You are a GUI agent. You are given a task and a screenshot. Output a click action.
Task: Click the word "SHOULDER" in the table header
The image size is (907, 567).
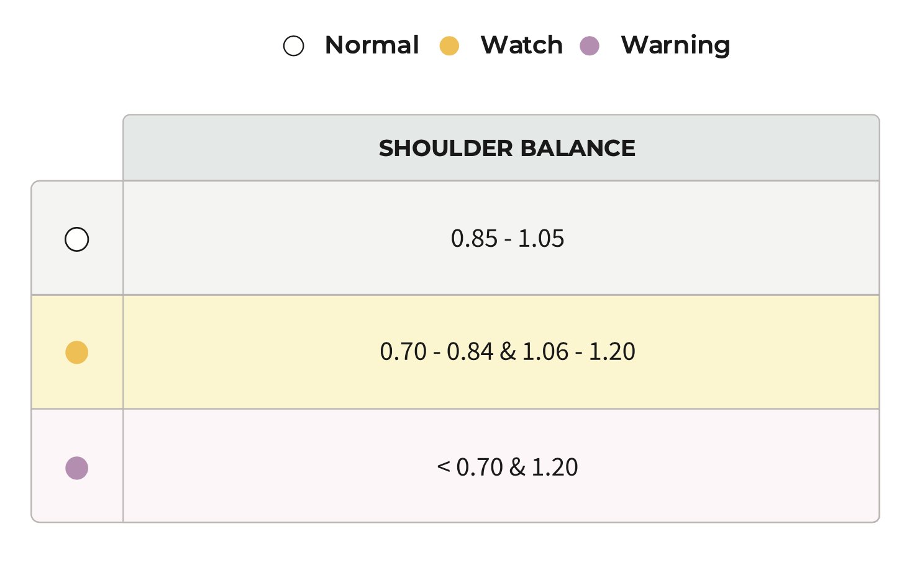[x=446, y=149]
